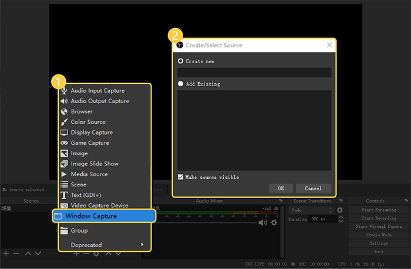This screenshot has width=411, height=269.
Task: Choose Window Capture from the source menu
Action: click(x=103, y=216)
